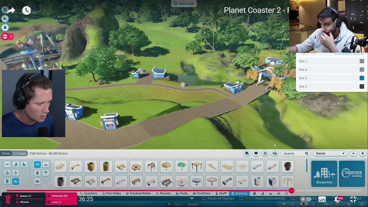Pick the blue round table item
This screenshot has height=207, width=368.
197,182
